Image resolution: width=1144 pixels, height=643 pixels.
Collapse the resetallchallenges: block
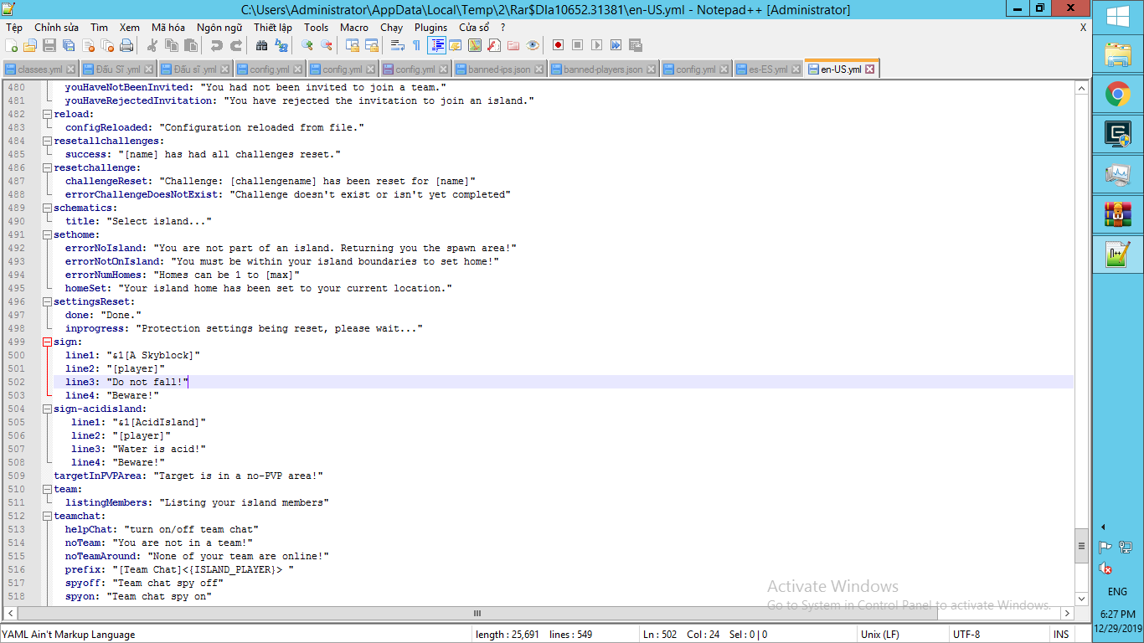(47, 141)
